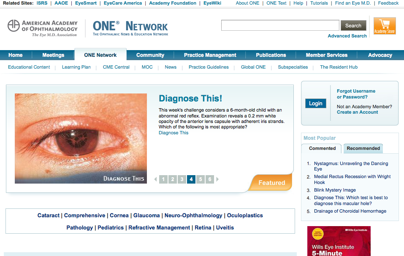The width and height of the screenshot is (404, 256).
Task: Open the Academy Store cart icon
Action: click(385, 26)
